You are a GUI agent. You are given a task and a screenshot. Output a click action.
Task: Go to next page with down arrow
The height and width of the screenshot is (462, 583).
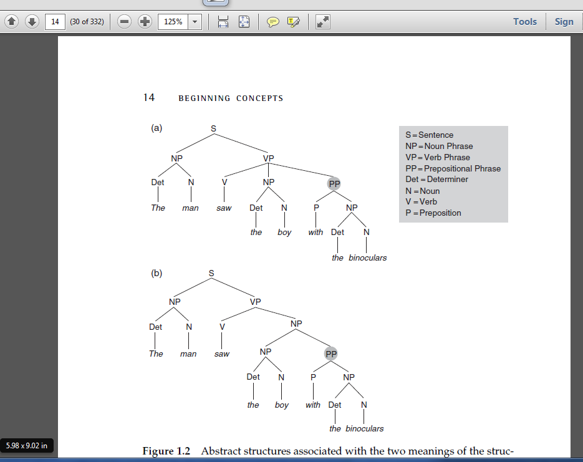(x=32, y=22)
